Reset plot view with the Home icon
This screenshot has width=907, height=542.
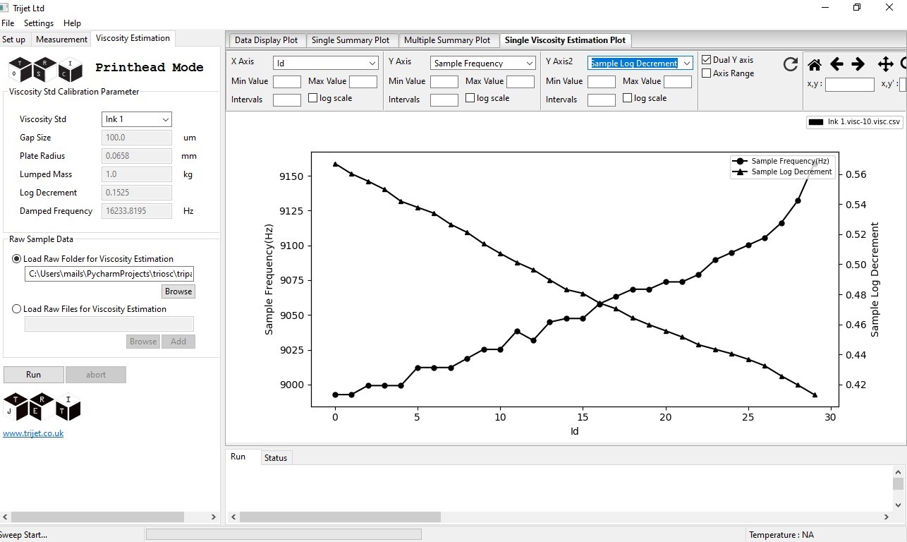[x=814, y=65]
